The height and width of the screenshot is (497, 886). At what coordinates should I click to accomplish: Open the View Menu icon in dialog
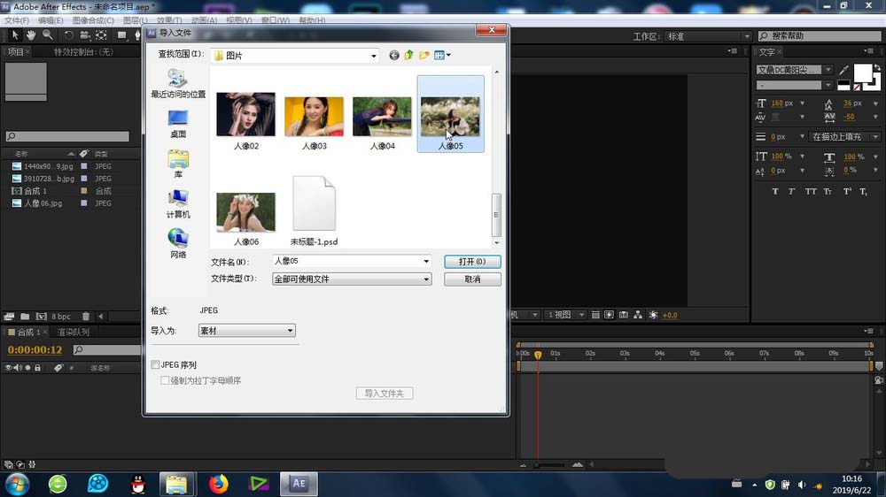[442, 55]
